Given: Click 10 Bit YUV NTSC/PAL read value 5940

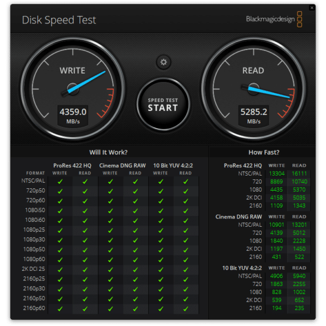Looking at the screenshot, I should click(299, 276).
